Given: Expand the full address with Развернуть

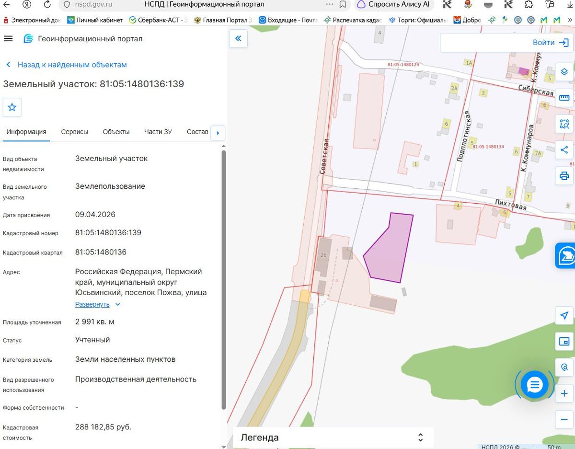Looking at the screenshot, I should tap(98, 304).
